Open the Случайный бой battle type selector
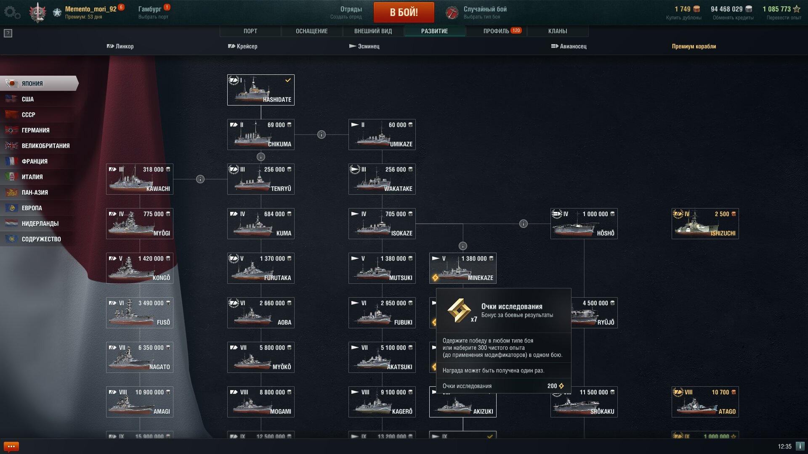Image resolution: width=808 pixels, height=454 pixels. point(485,13)
